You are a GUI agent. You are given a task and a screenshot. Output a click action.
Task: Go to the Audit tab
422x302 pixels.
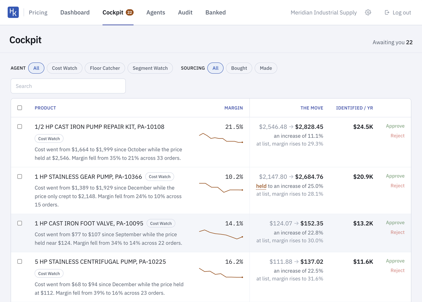pyautogui.click(x=185, y=12)
